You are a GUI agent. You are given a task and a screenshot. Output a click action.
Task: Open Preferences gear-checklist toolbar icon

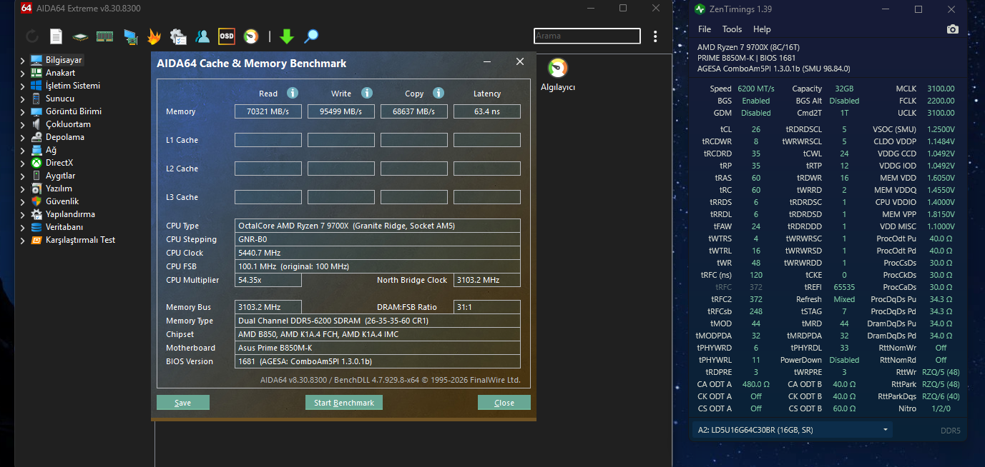pos(178,36)
